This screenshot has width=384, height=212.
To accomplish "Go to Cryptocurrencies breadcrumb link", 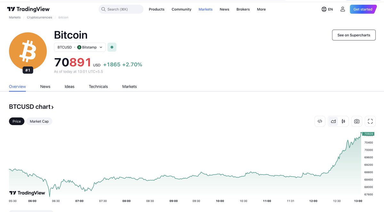I will (x=39, y=17).
